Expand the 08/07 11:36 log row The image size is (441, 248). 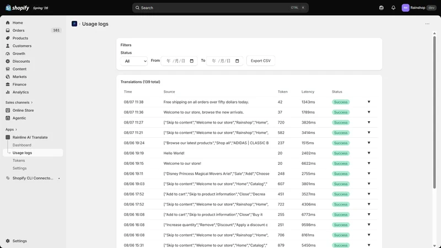click(x=369, y=112)
